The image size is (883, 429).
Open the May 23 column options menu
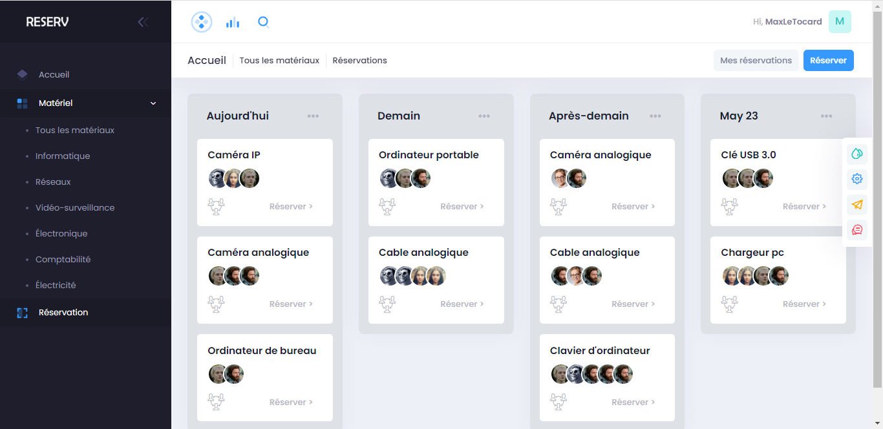pyautogui.click(x=826, y=116)
